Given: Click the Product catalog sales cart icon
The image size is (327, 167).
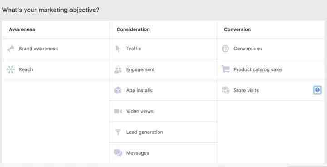Looking at the screenshot, I should (x=225, y=69).
